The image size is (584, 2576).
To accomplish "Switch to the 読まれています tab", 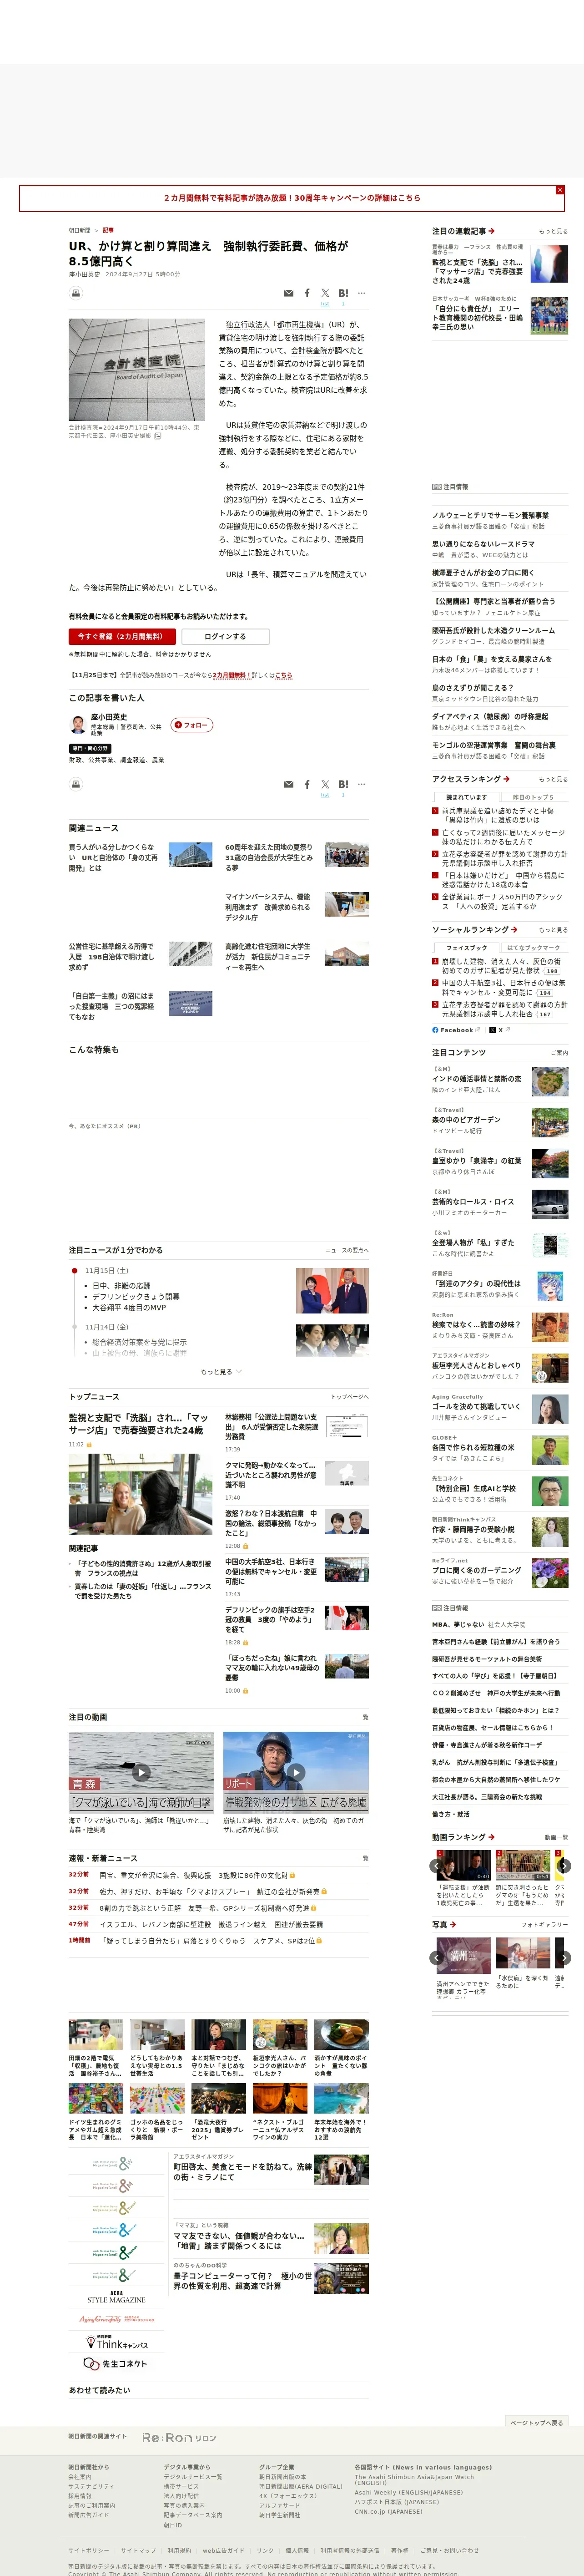I will tap(466, 797).
